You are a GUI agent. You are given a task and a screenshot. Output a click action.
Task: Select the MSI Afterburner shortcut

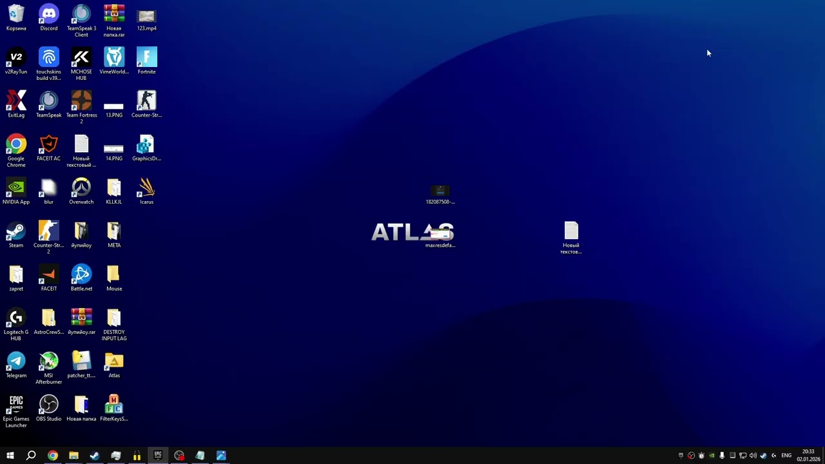[x=48, y=368]
